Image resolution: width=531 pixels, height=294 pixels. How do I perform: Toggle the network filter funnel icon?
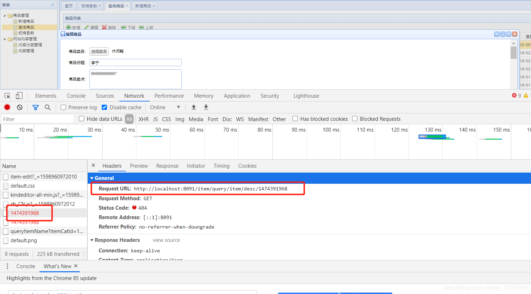(35, 107)
